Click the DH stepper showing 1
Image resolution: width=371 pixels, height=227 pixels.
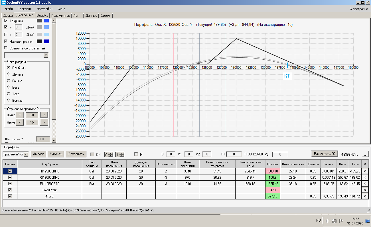(x=119, y=154)
